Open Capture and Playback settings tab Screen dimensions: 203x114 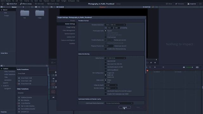(68, 40)
